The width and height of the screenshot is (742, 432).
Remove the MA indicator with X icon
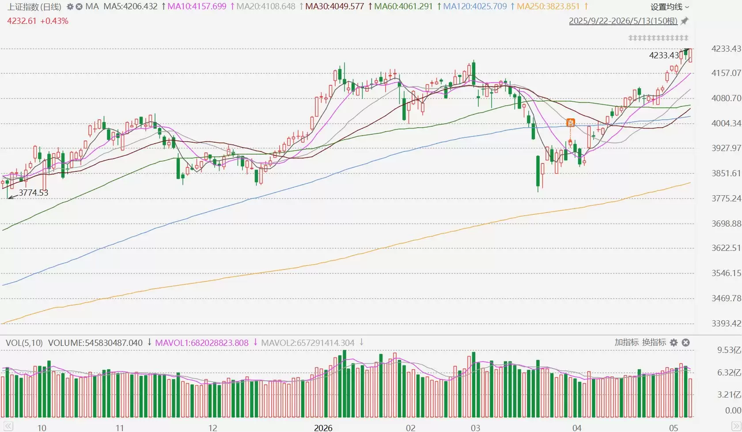coord(79,7)
